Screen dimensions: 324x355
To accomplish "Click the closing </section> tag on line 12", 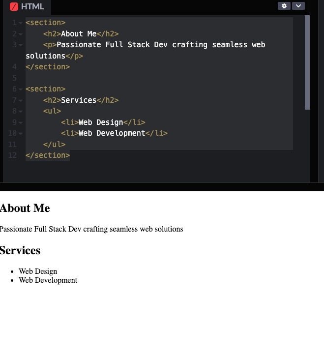I will 48,155.
